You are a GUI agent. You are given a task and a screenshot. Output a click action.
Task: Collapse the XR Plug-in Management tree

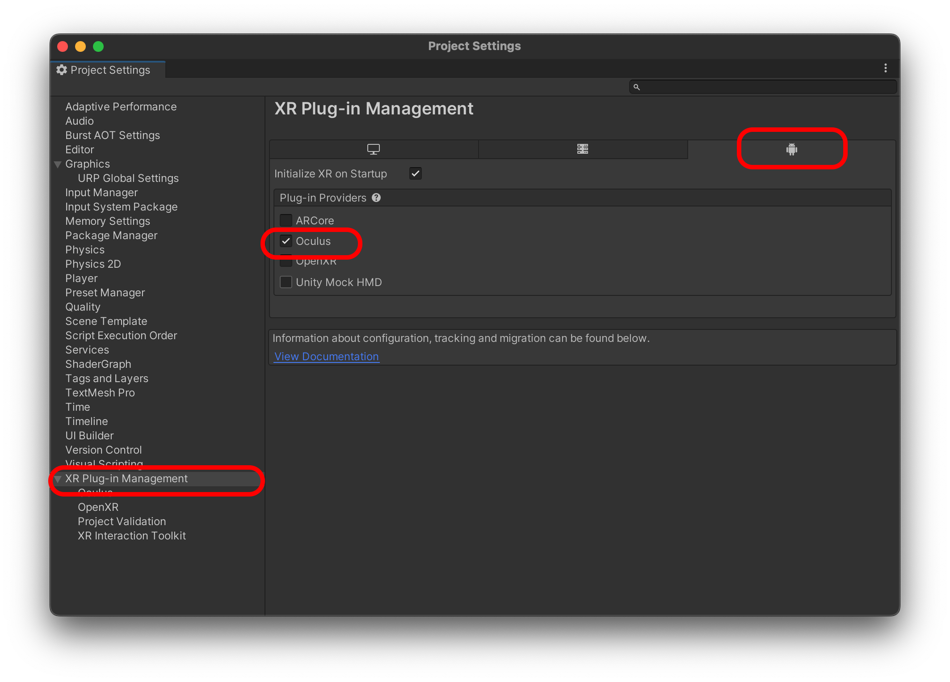click(58, 479)
